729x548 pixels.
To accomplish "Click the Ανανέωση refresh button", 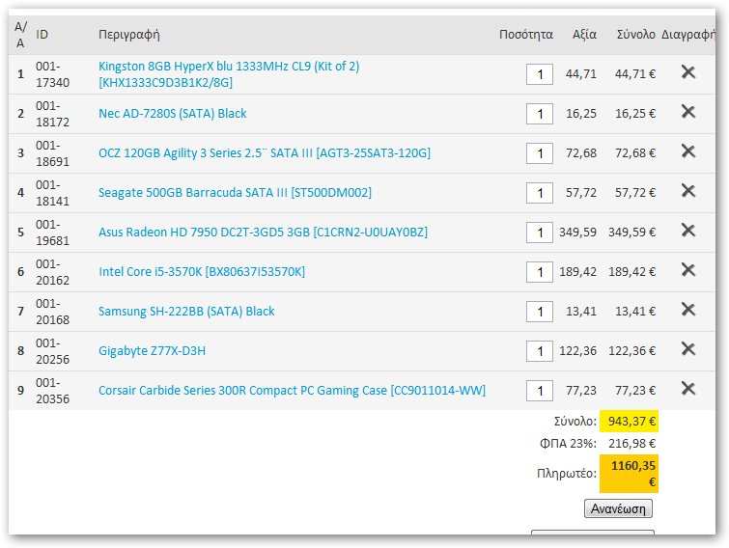I will (618, 508).
